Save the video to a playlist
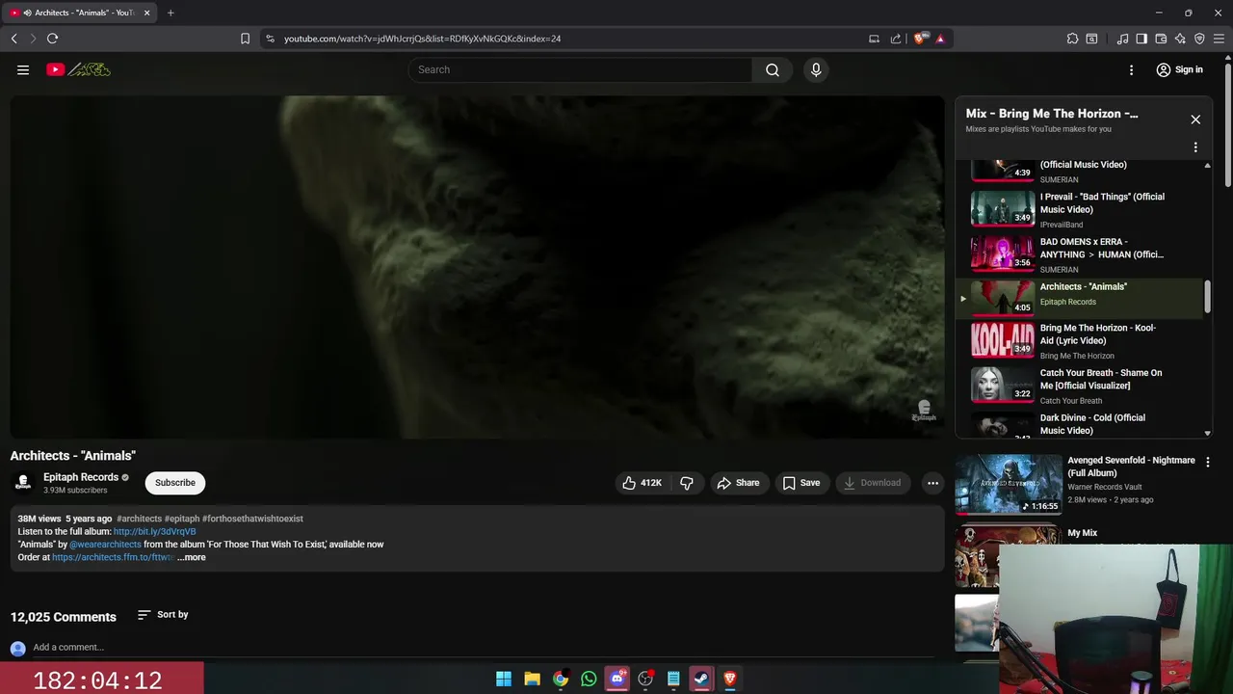This screenshot has width=1233, height=694. [x=801, y=483]
